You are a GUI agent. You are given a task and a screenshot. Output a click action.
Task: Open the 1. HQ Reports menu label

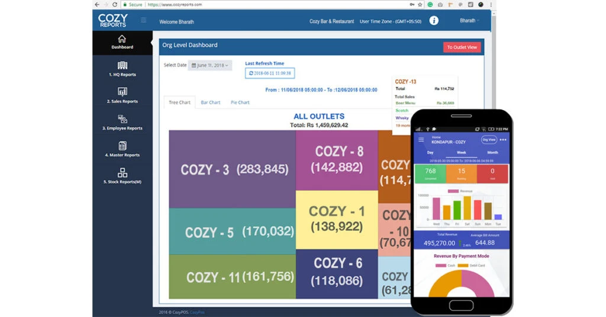tap(122, 75)
